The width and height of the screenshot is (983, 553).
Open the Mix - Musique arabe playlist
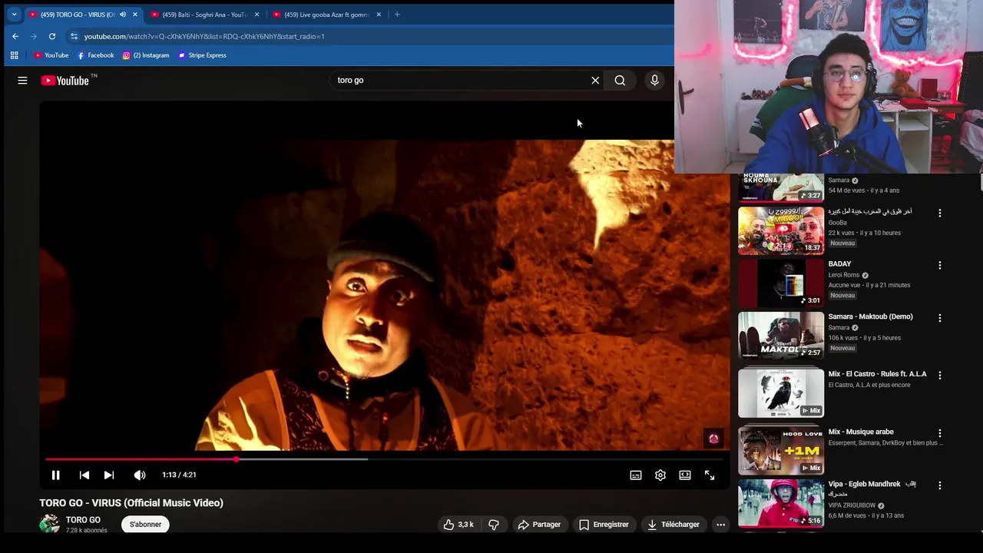[x=861, y=432]
